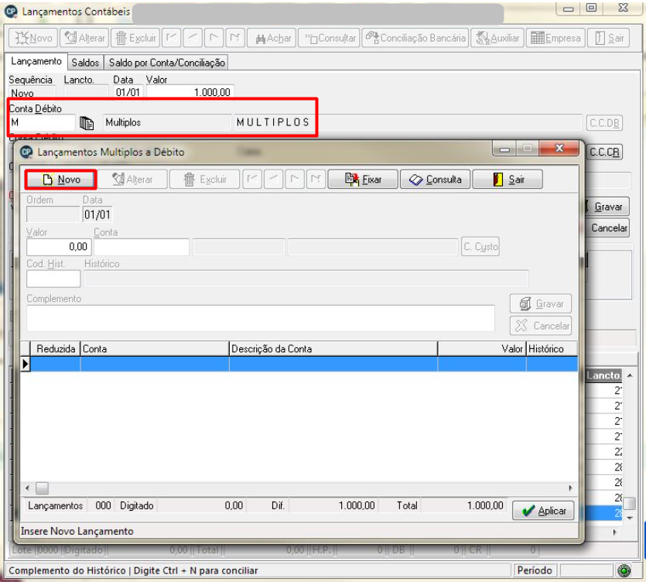
Task: Click the green status indicator in status bar
Action: 624,570
